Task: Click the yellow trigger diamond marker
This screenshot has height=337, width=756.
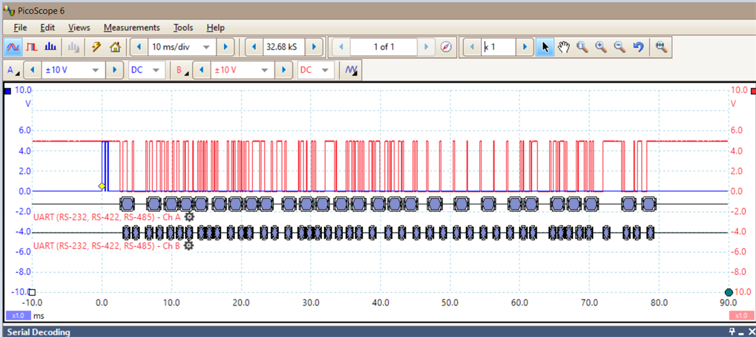Action: (x=102, y=187)
